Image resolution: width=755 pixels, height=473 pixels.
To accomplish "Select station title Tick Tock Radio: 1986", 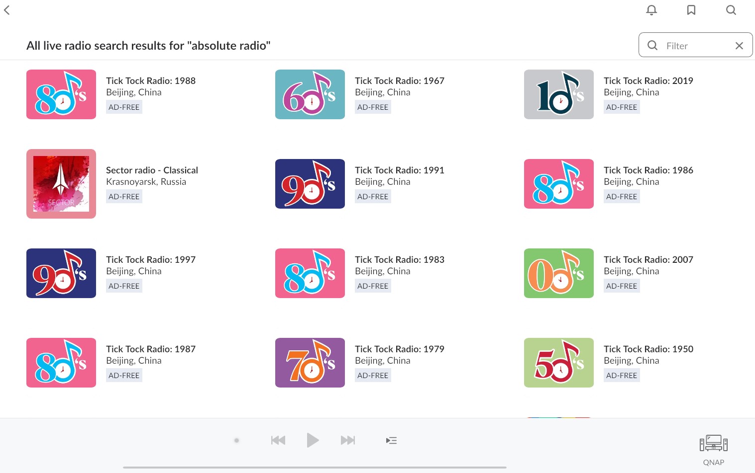I will point(648,170).
